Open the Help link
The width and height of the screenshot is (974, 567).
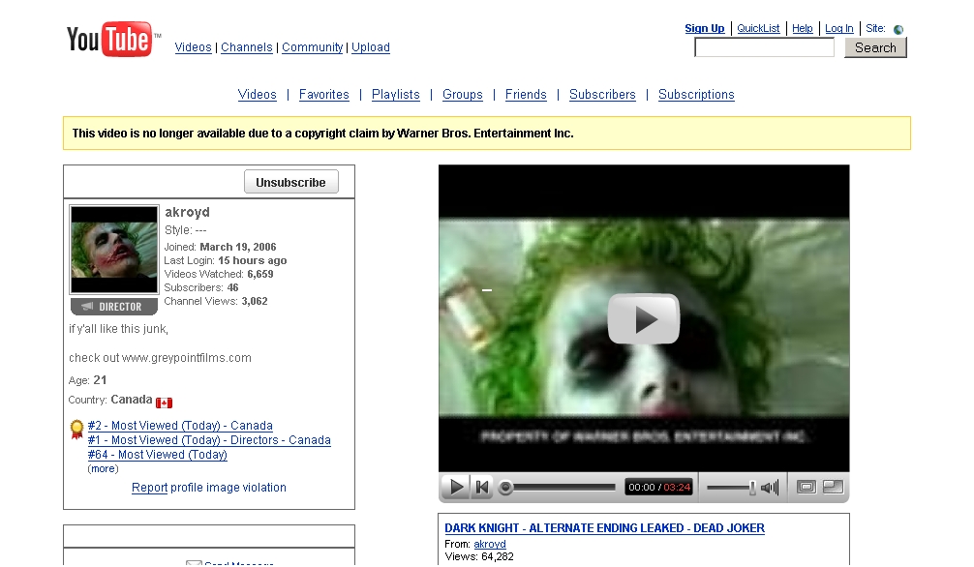click(802, 29)
